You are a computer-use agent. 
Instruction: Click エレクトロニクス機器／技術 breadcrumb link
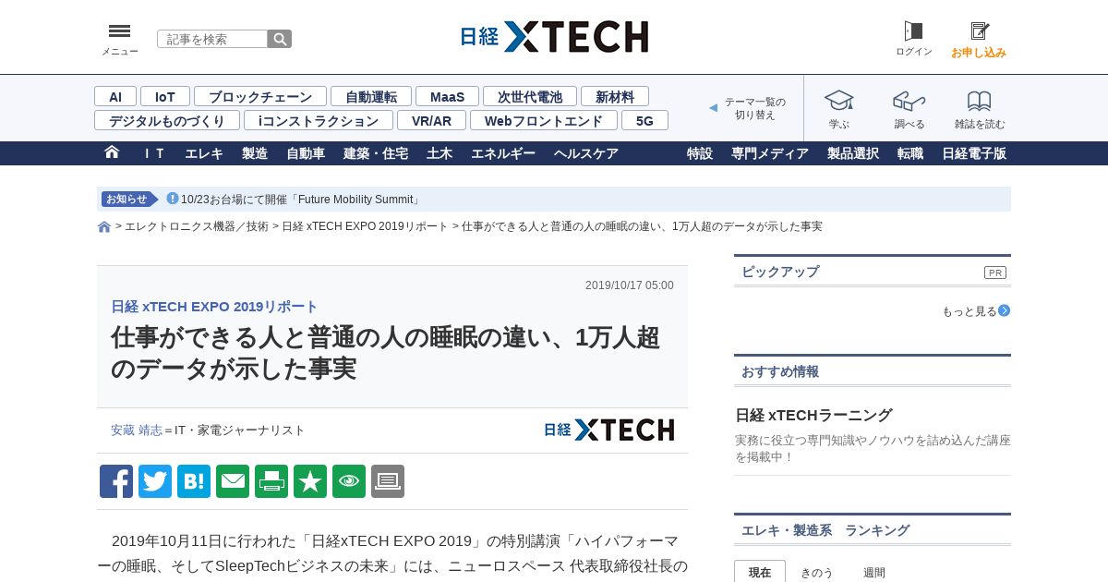coord(197,226)
